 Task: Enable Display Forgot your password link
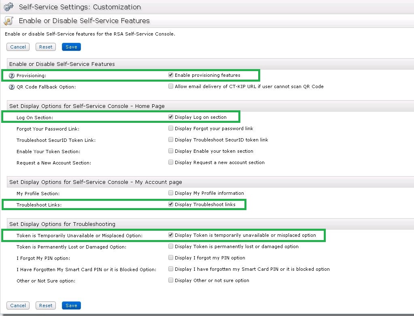tap(171, 128)
